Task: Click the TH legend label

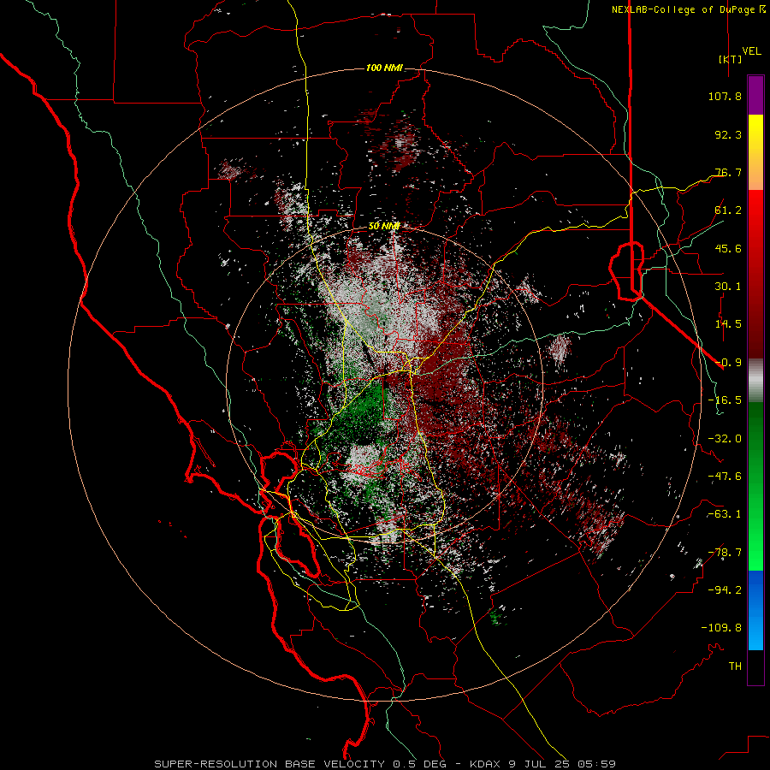Action: (735, 666)
